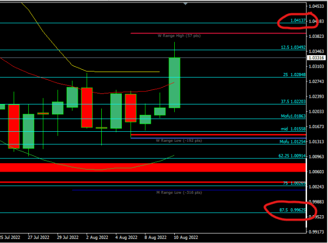Select the dark blue M Range Low line
The height and width of the screenshot is (243, 328).
pyautogui.click(x=189, y=190)
